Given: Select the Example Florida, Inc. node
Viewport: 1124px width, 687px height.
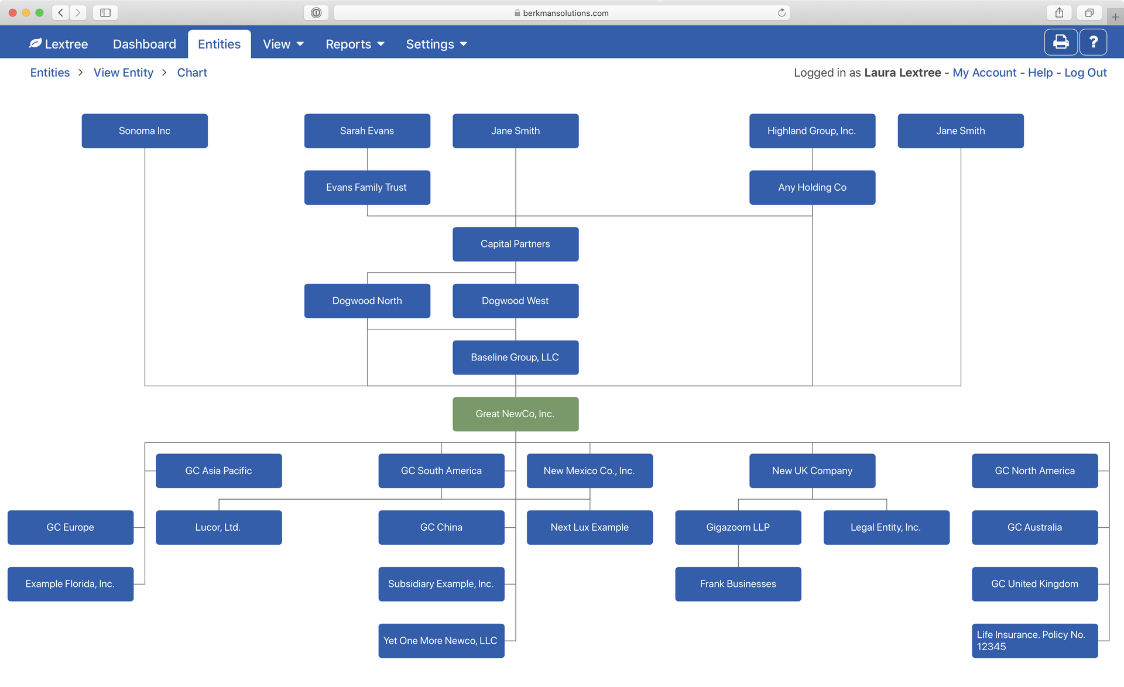Looking at the screenshot, I should pos(70,584).
